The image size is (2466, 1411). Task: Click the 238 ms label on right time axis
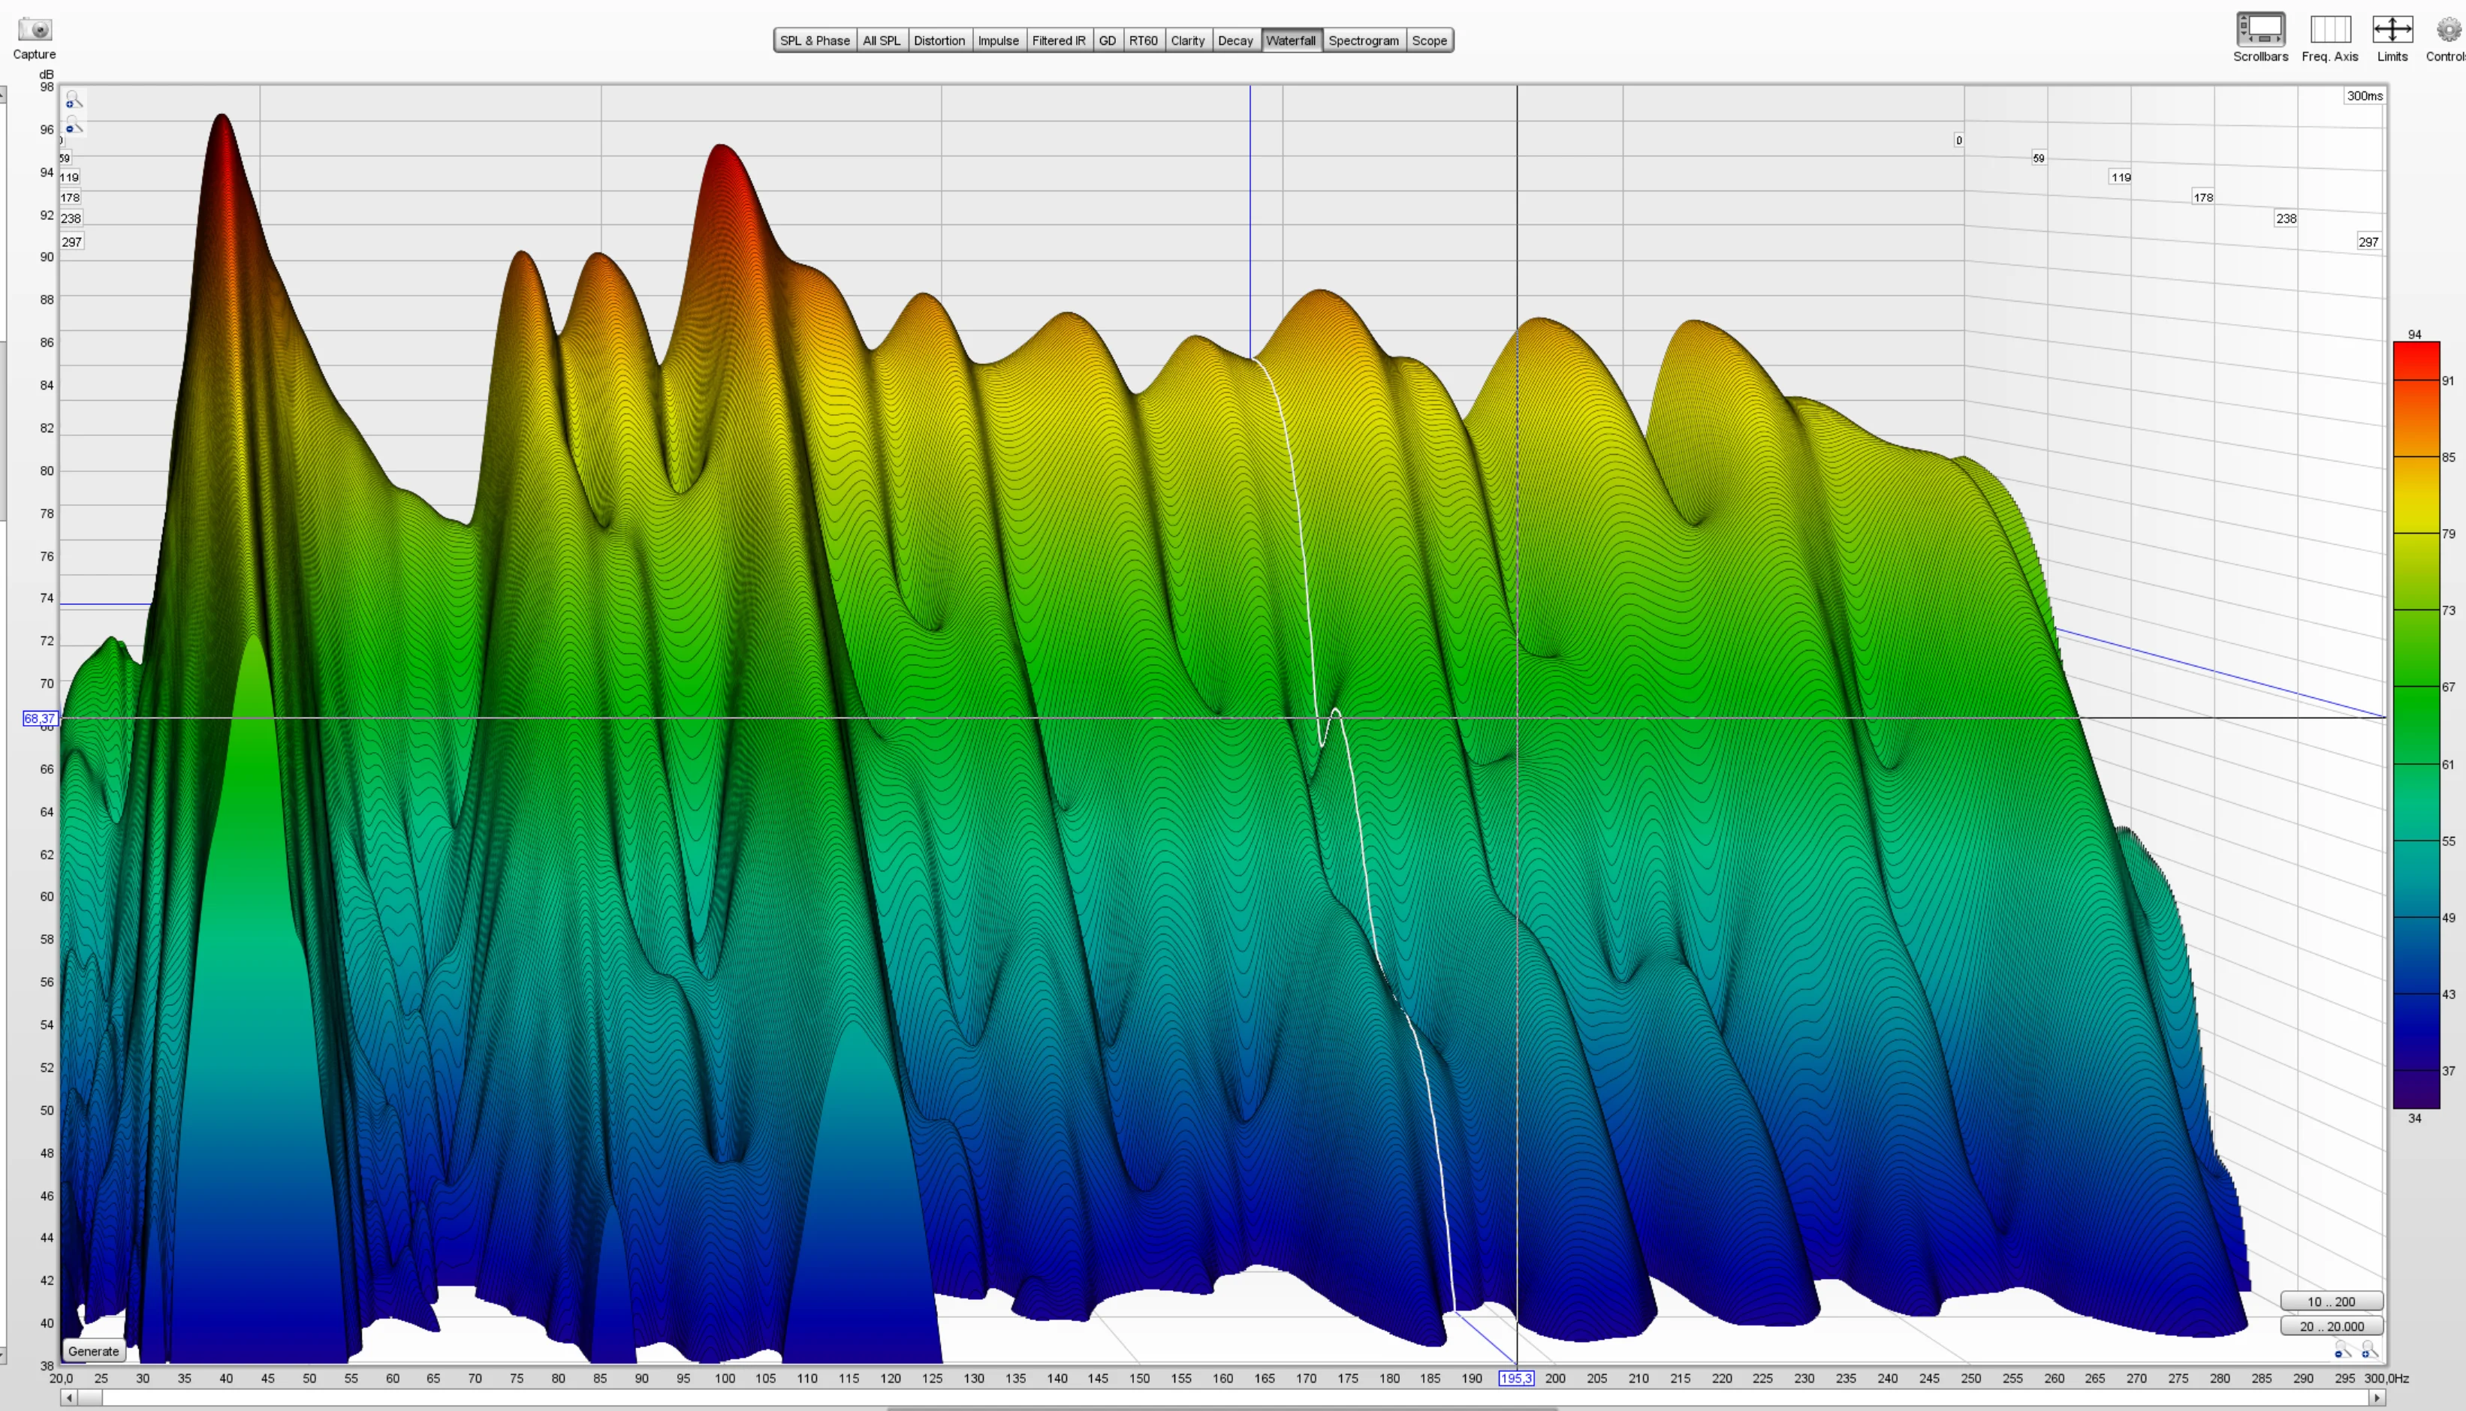click(2286, 219)
